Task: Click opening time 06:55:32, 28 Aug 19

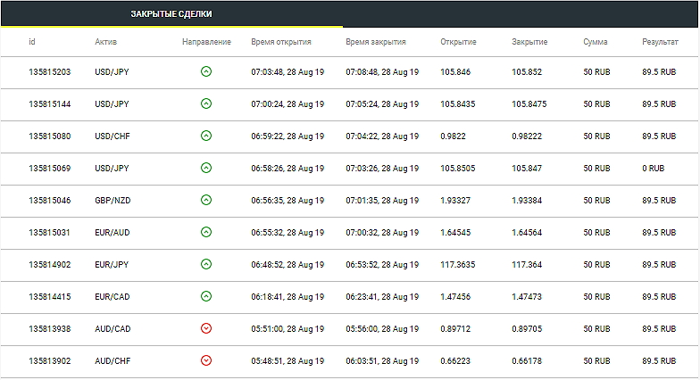Action: [x=287, y=232]
